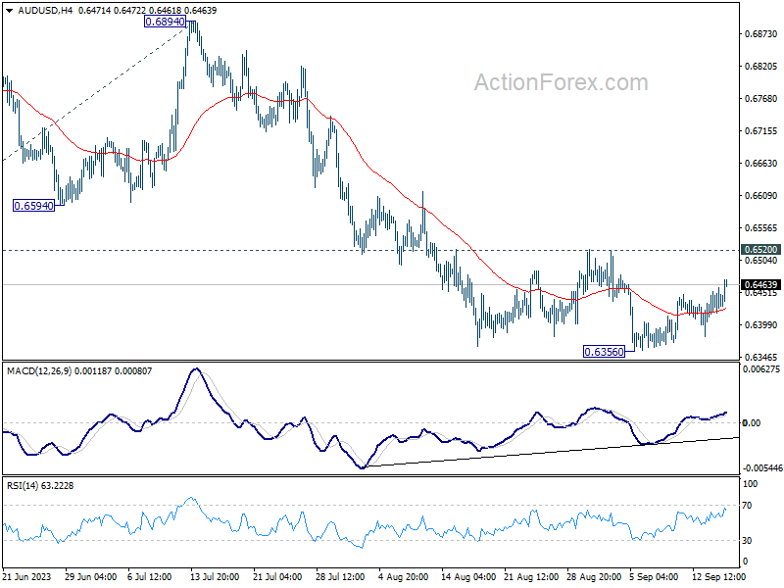Click the 28 Jul 12:00 time label
The height and width of the screenshot is (588, 784).
click(340, 577)
